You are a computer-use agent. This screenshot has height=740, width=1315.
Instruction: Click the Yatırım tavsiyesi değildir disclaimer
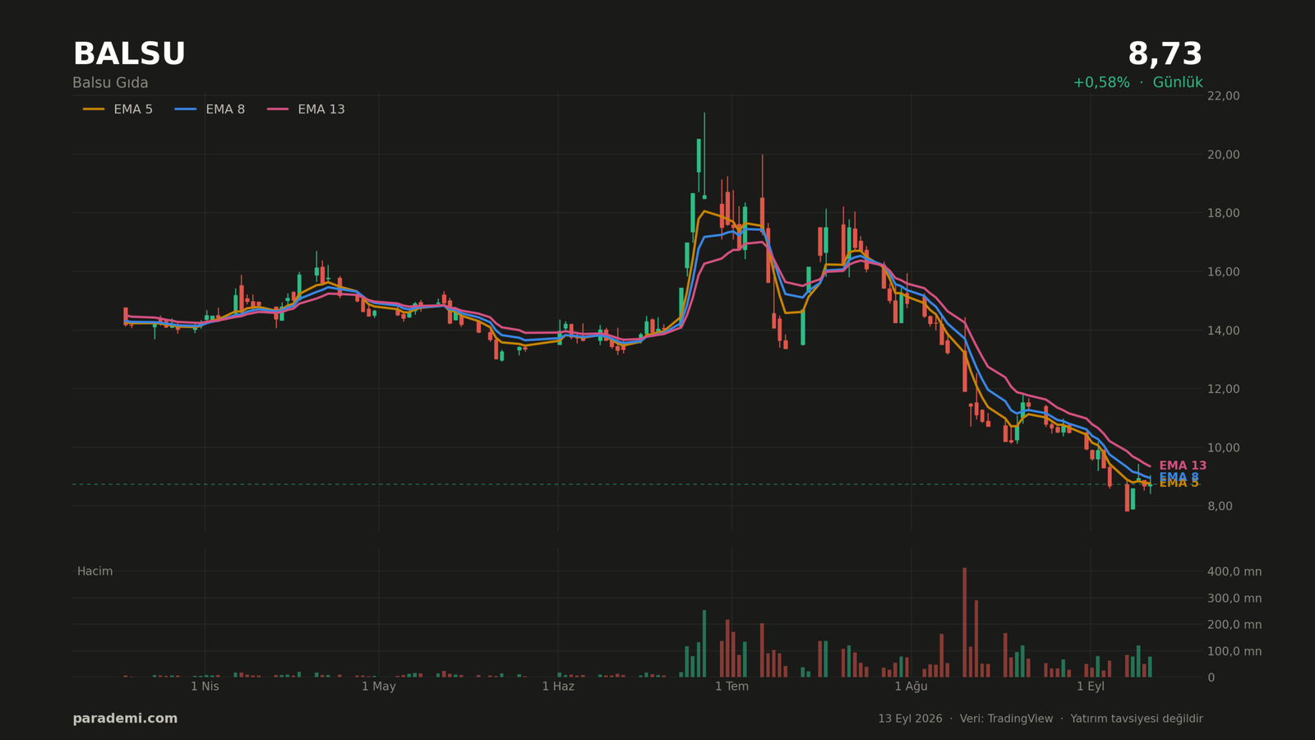pyautogui.click(x=1137, y=719)
